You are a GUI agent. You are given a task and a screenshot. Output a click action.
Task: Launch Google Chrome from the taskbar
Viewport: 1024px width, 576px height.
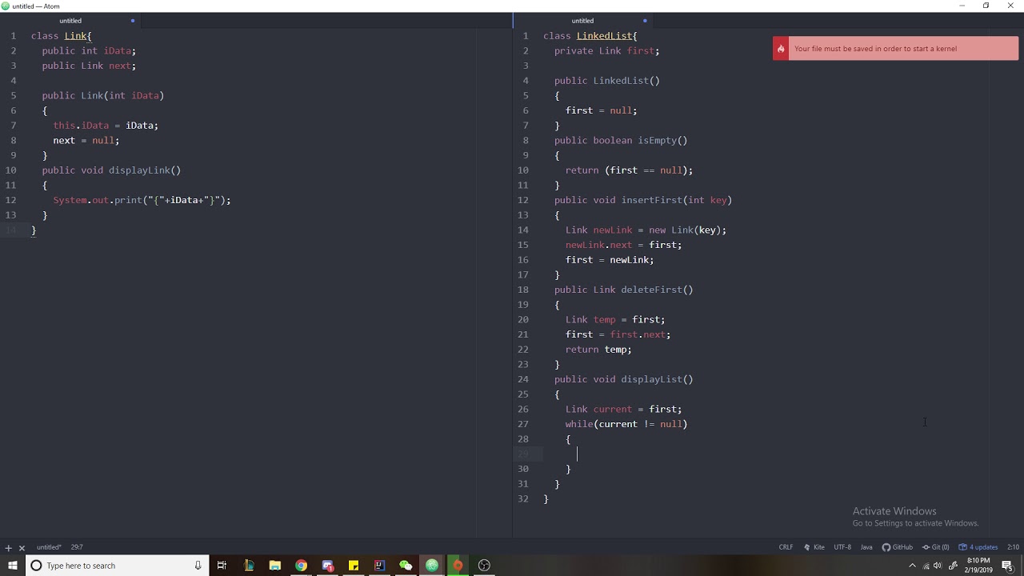point(301,566)
